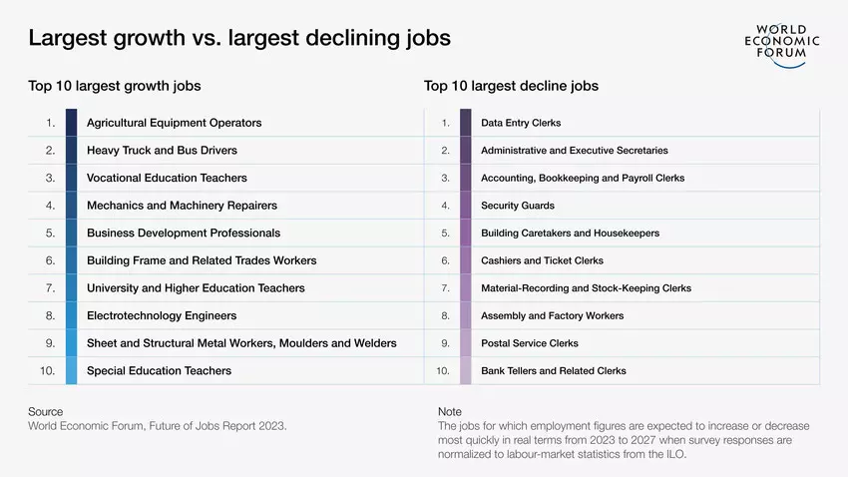
Task: Choose Business Development Professionals in the growth list
Action: (184, 233)
